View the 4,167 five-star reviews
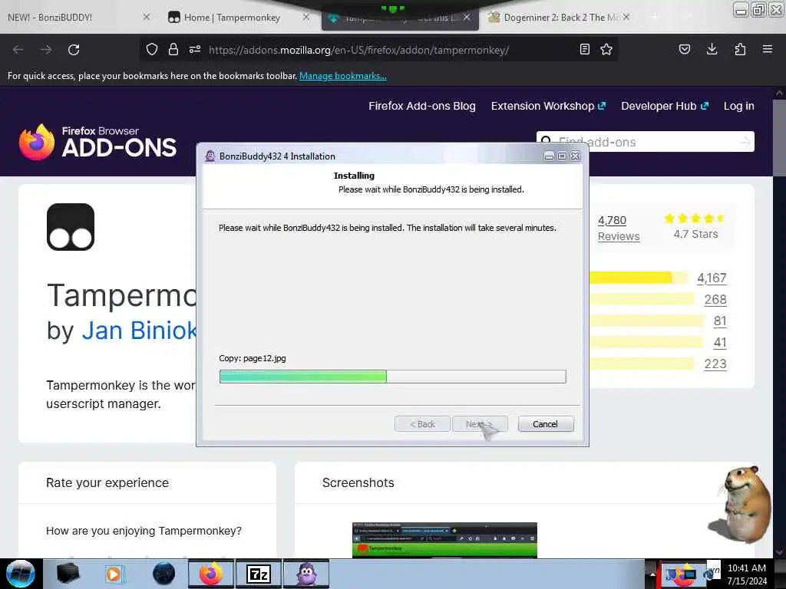The width and height of the screenshot is (786, 589). click(712, 278)
